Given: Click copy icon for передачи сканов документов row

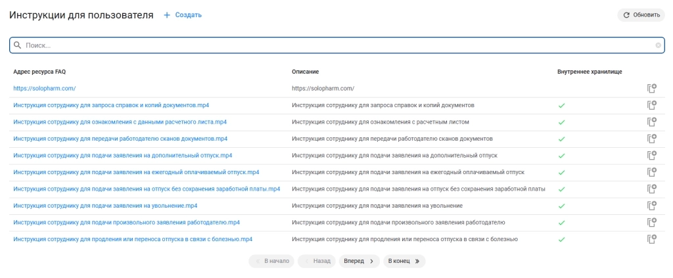Looking at the screenshot, I should tap(652, 139).
